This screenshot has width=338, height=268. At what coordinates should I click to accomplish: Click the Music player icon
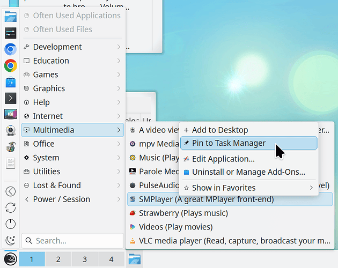[x=133, y=158]
